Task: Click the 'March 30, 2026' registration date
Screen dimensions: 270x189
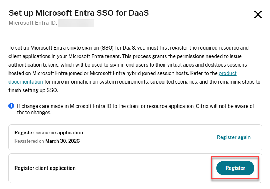Action: 62,141
